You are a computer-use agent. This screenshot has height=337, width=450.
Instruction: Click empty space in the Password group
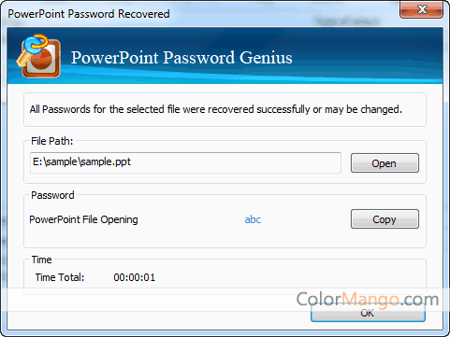pyautogui.click(x=187, y=237)
